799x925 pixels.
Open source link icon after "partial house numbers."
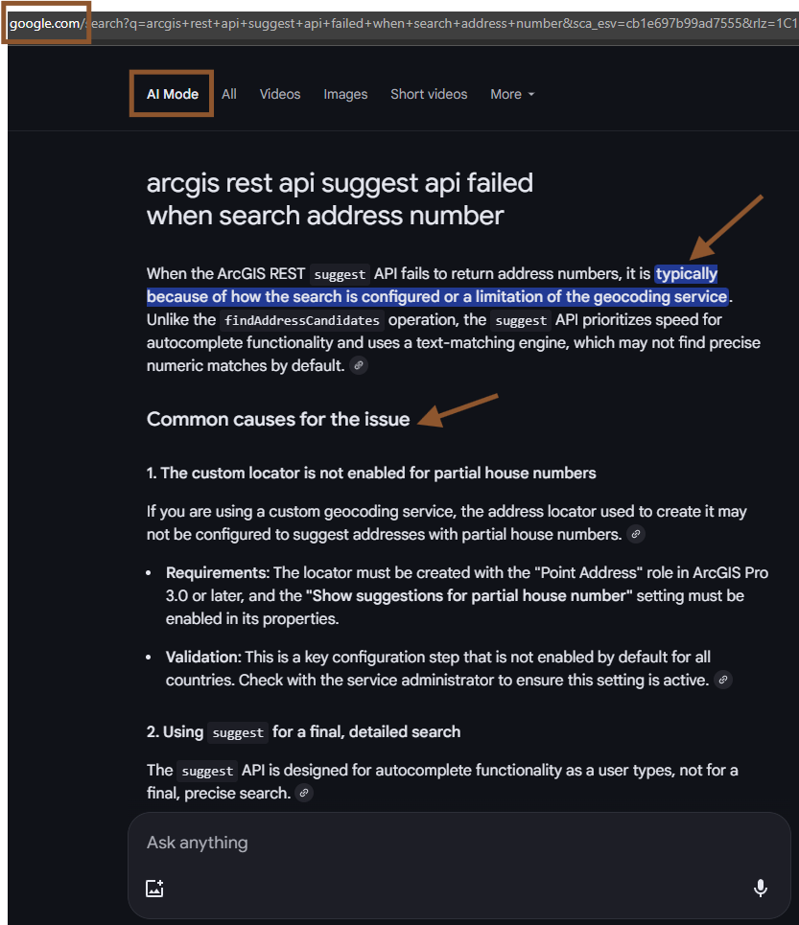tap(636, 535)
